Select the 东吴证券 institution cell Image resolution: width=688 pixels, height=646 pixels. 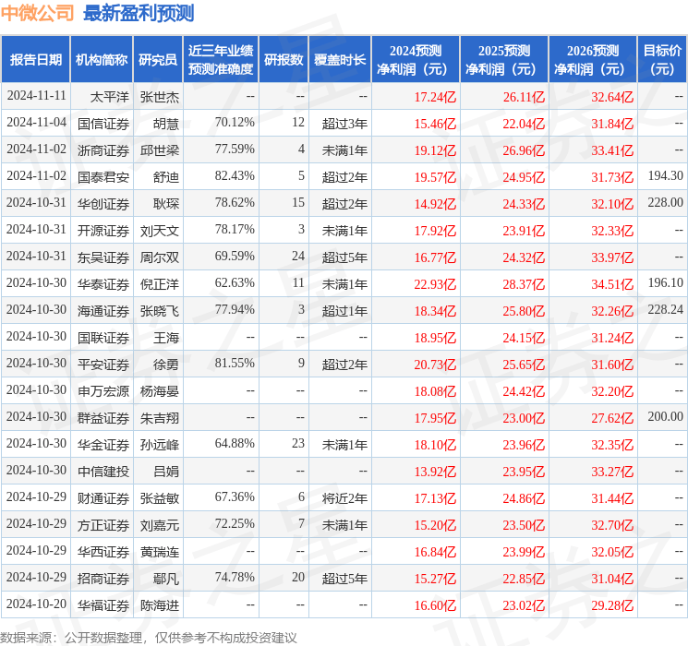[103, 257]
